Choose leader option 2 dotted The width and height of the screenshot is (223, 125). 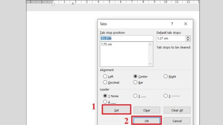135,96
